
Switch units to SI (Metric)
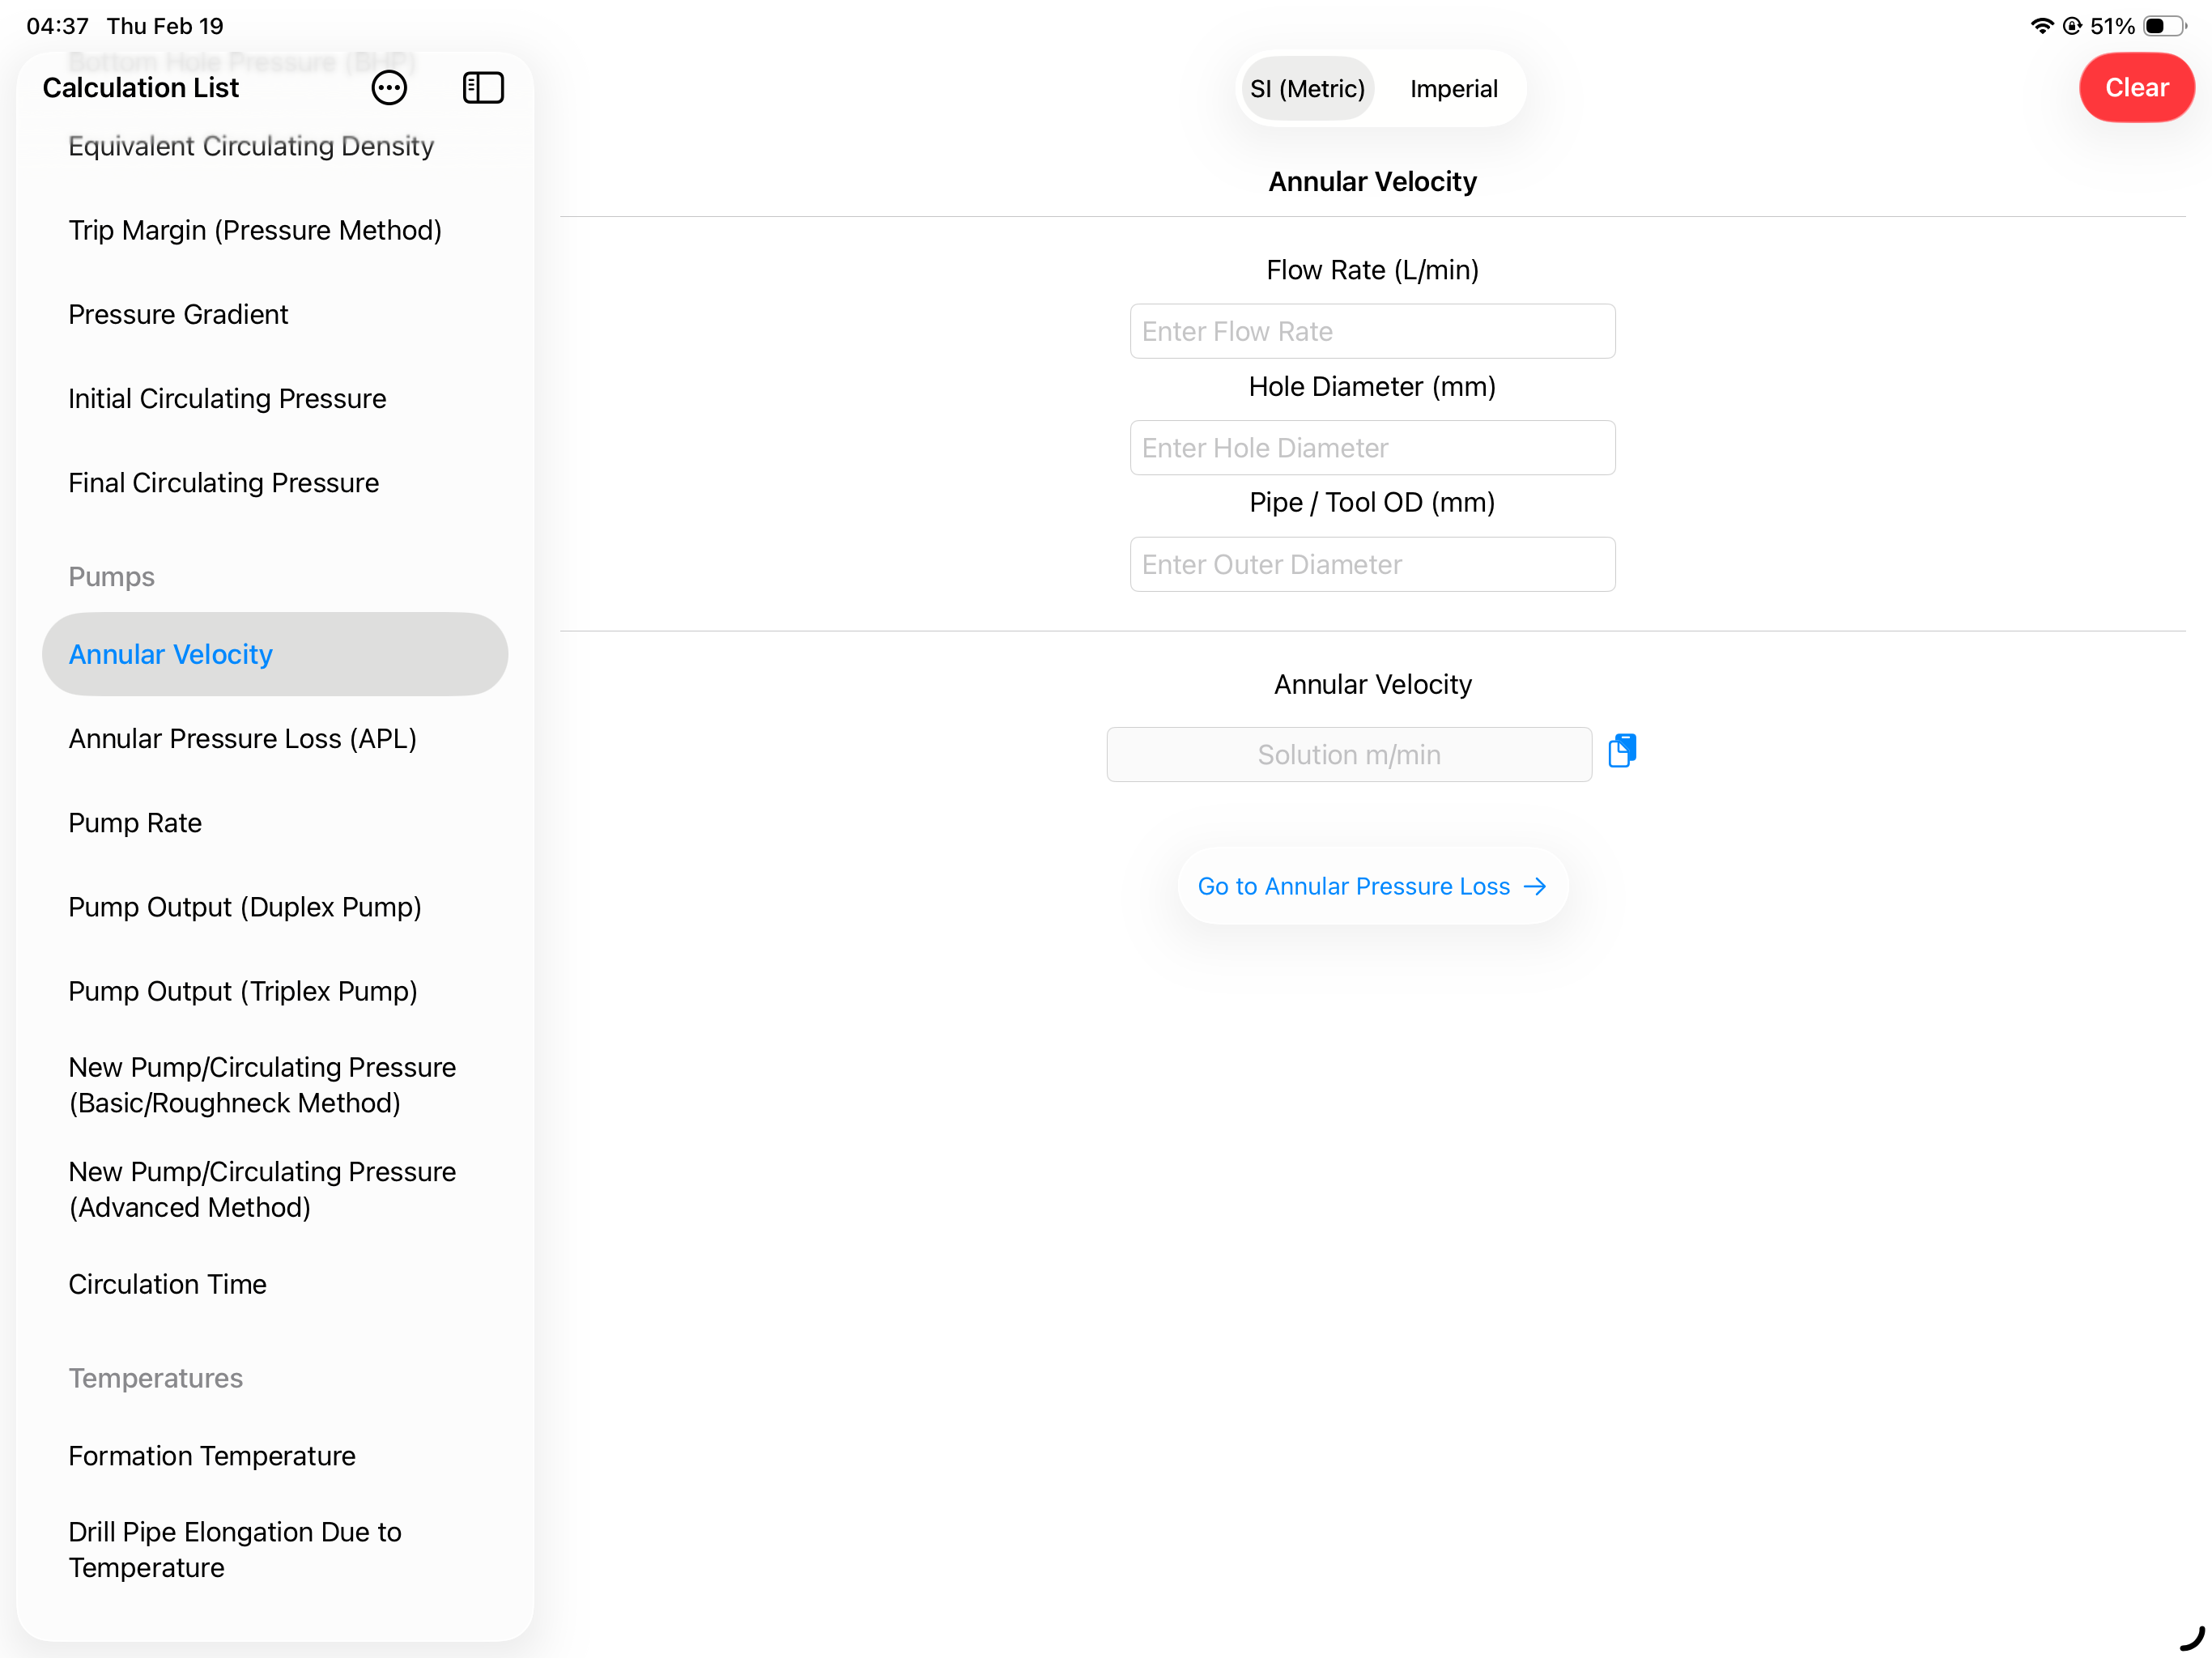pos(1307,89)
